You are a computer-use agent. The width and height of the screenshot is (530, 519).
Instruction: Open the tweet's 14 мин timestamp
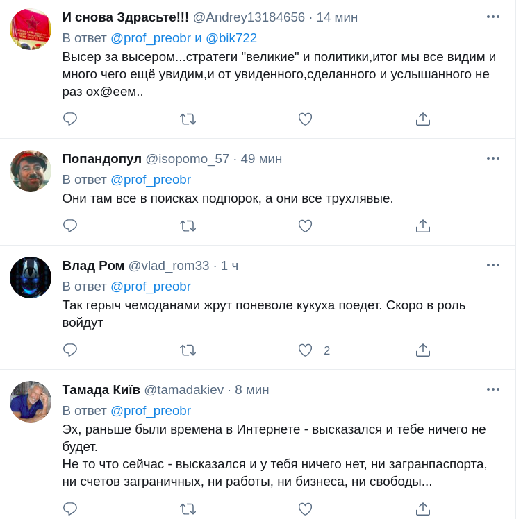(337, 17)
